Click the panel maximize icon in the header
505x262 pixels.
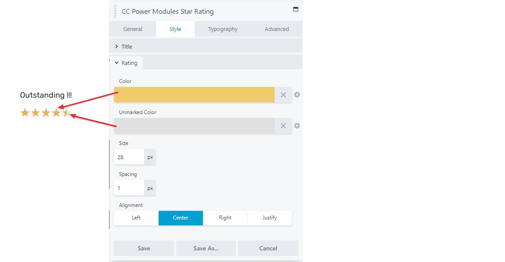[295, 9]
